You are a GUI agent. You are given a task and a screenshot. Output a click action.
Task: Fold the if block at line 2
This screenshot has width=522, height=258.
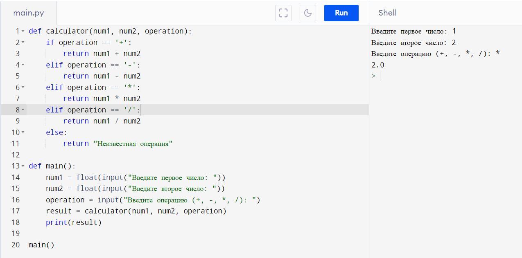(x=23, y=43)
